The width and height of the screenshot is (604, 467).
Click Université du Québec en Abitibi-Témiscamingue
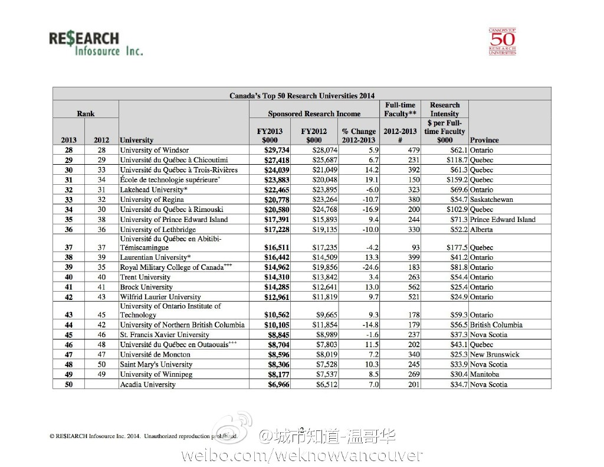click(170, 243)
